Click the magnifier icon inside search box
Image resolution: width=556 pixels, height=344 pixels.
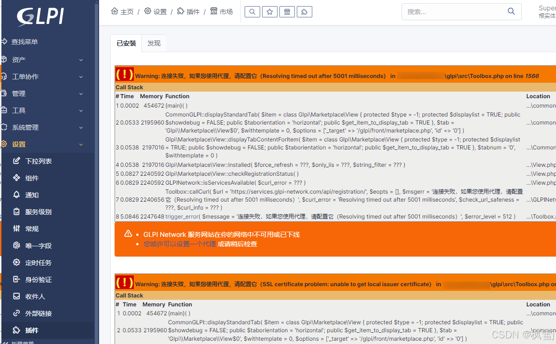click(511, 11)
